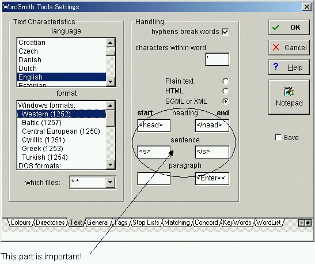
Task: Select the SGML or XML radio button
Action: point(226,101)
